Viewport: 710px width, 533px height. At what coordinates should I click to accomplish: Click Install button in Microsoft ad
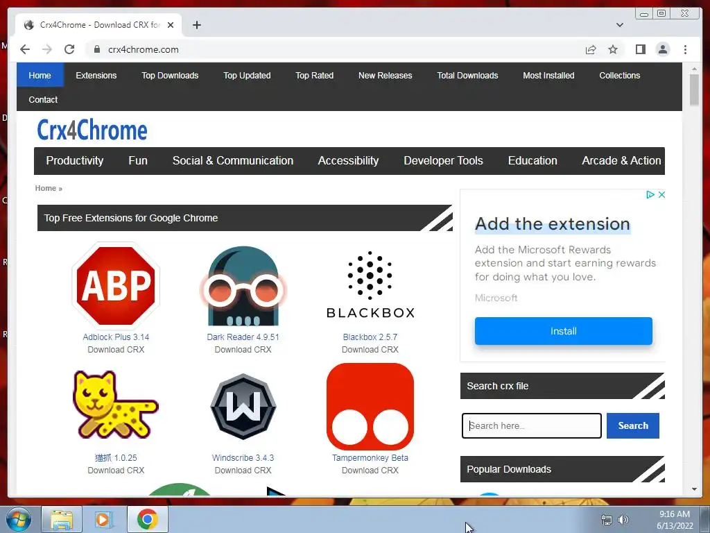pyautogui.click(x=563, y=331)
